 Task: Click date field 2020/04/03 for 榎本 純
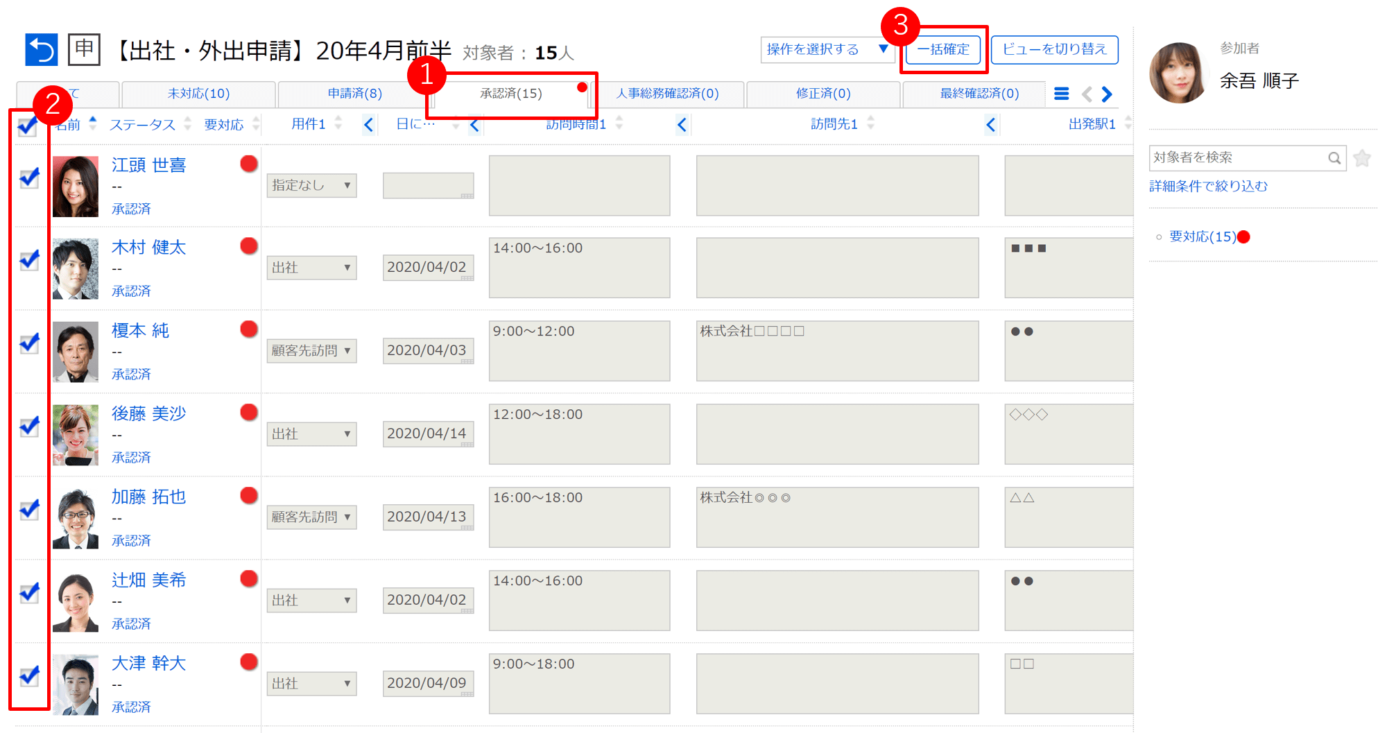(428, 350)
